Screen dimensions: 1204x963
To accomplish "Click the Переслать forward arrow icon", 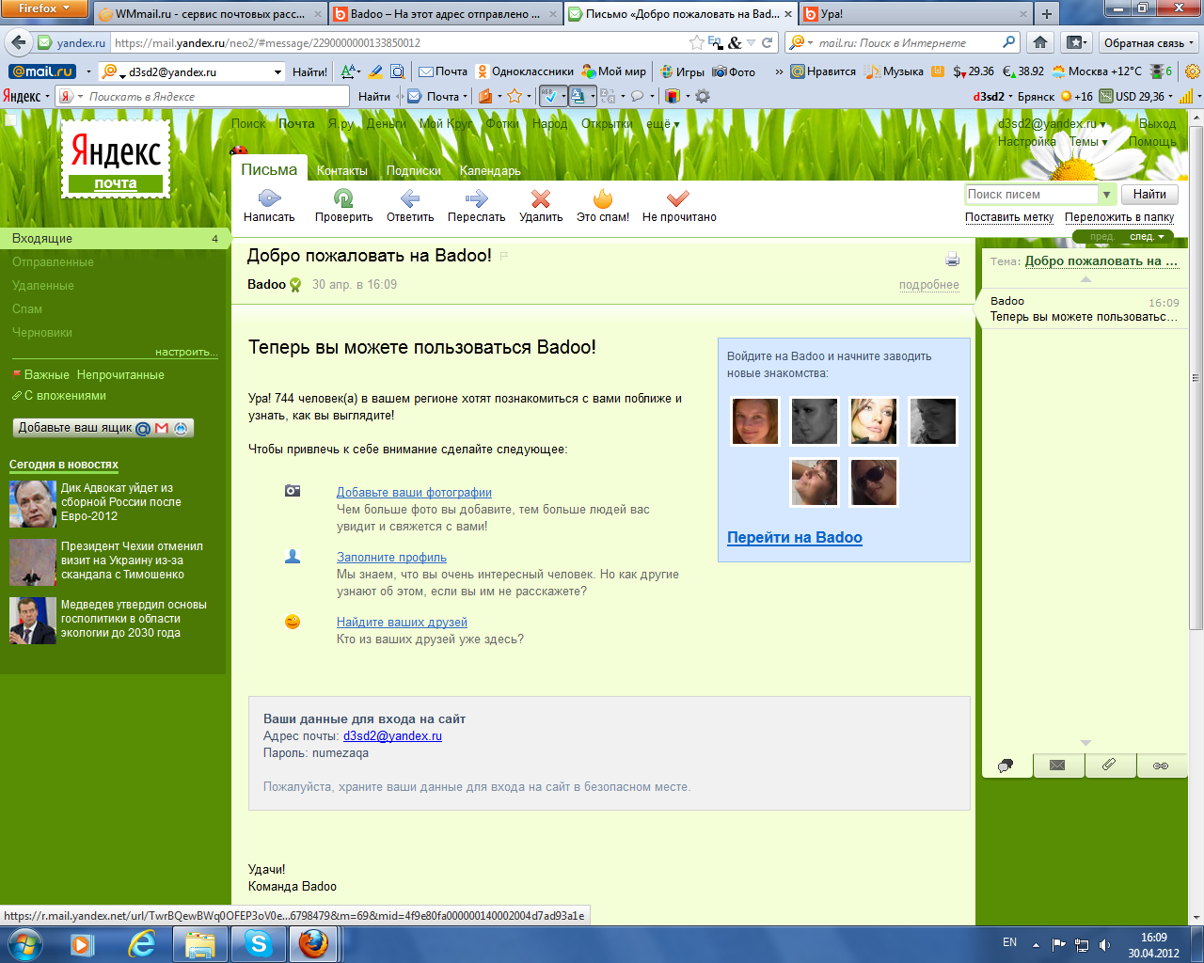I will 477,198.
